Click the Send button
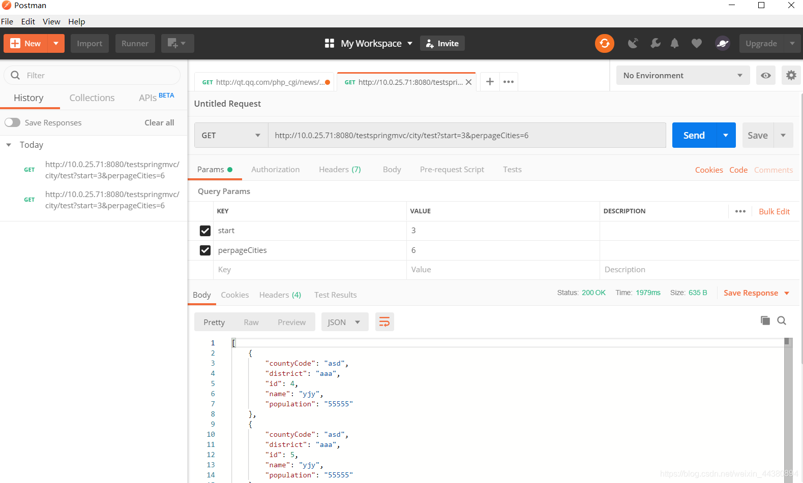The height and width of the screenshot is (483, 803). point(694,135)
